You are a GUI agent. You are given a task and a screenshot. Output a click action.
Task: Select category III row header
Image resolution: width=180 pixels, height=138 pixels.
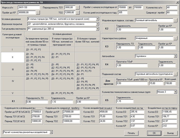pyautogui.click(x=13, y=70)
